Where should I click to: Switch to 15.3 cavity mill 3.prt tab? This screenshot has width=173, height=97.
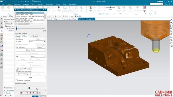(x=53, y=19)
